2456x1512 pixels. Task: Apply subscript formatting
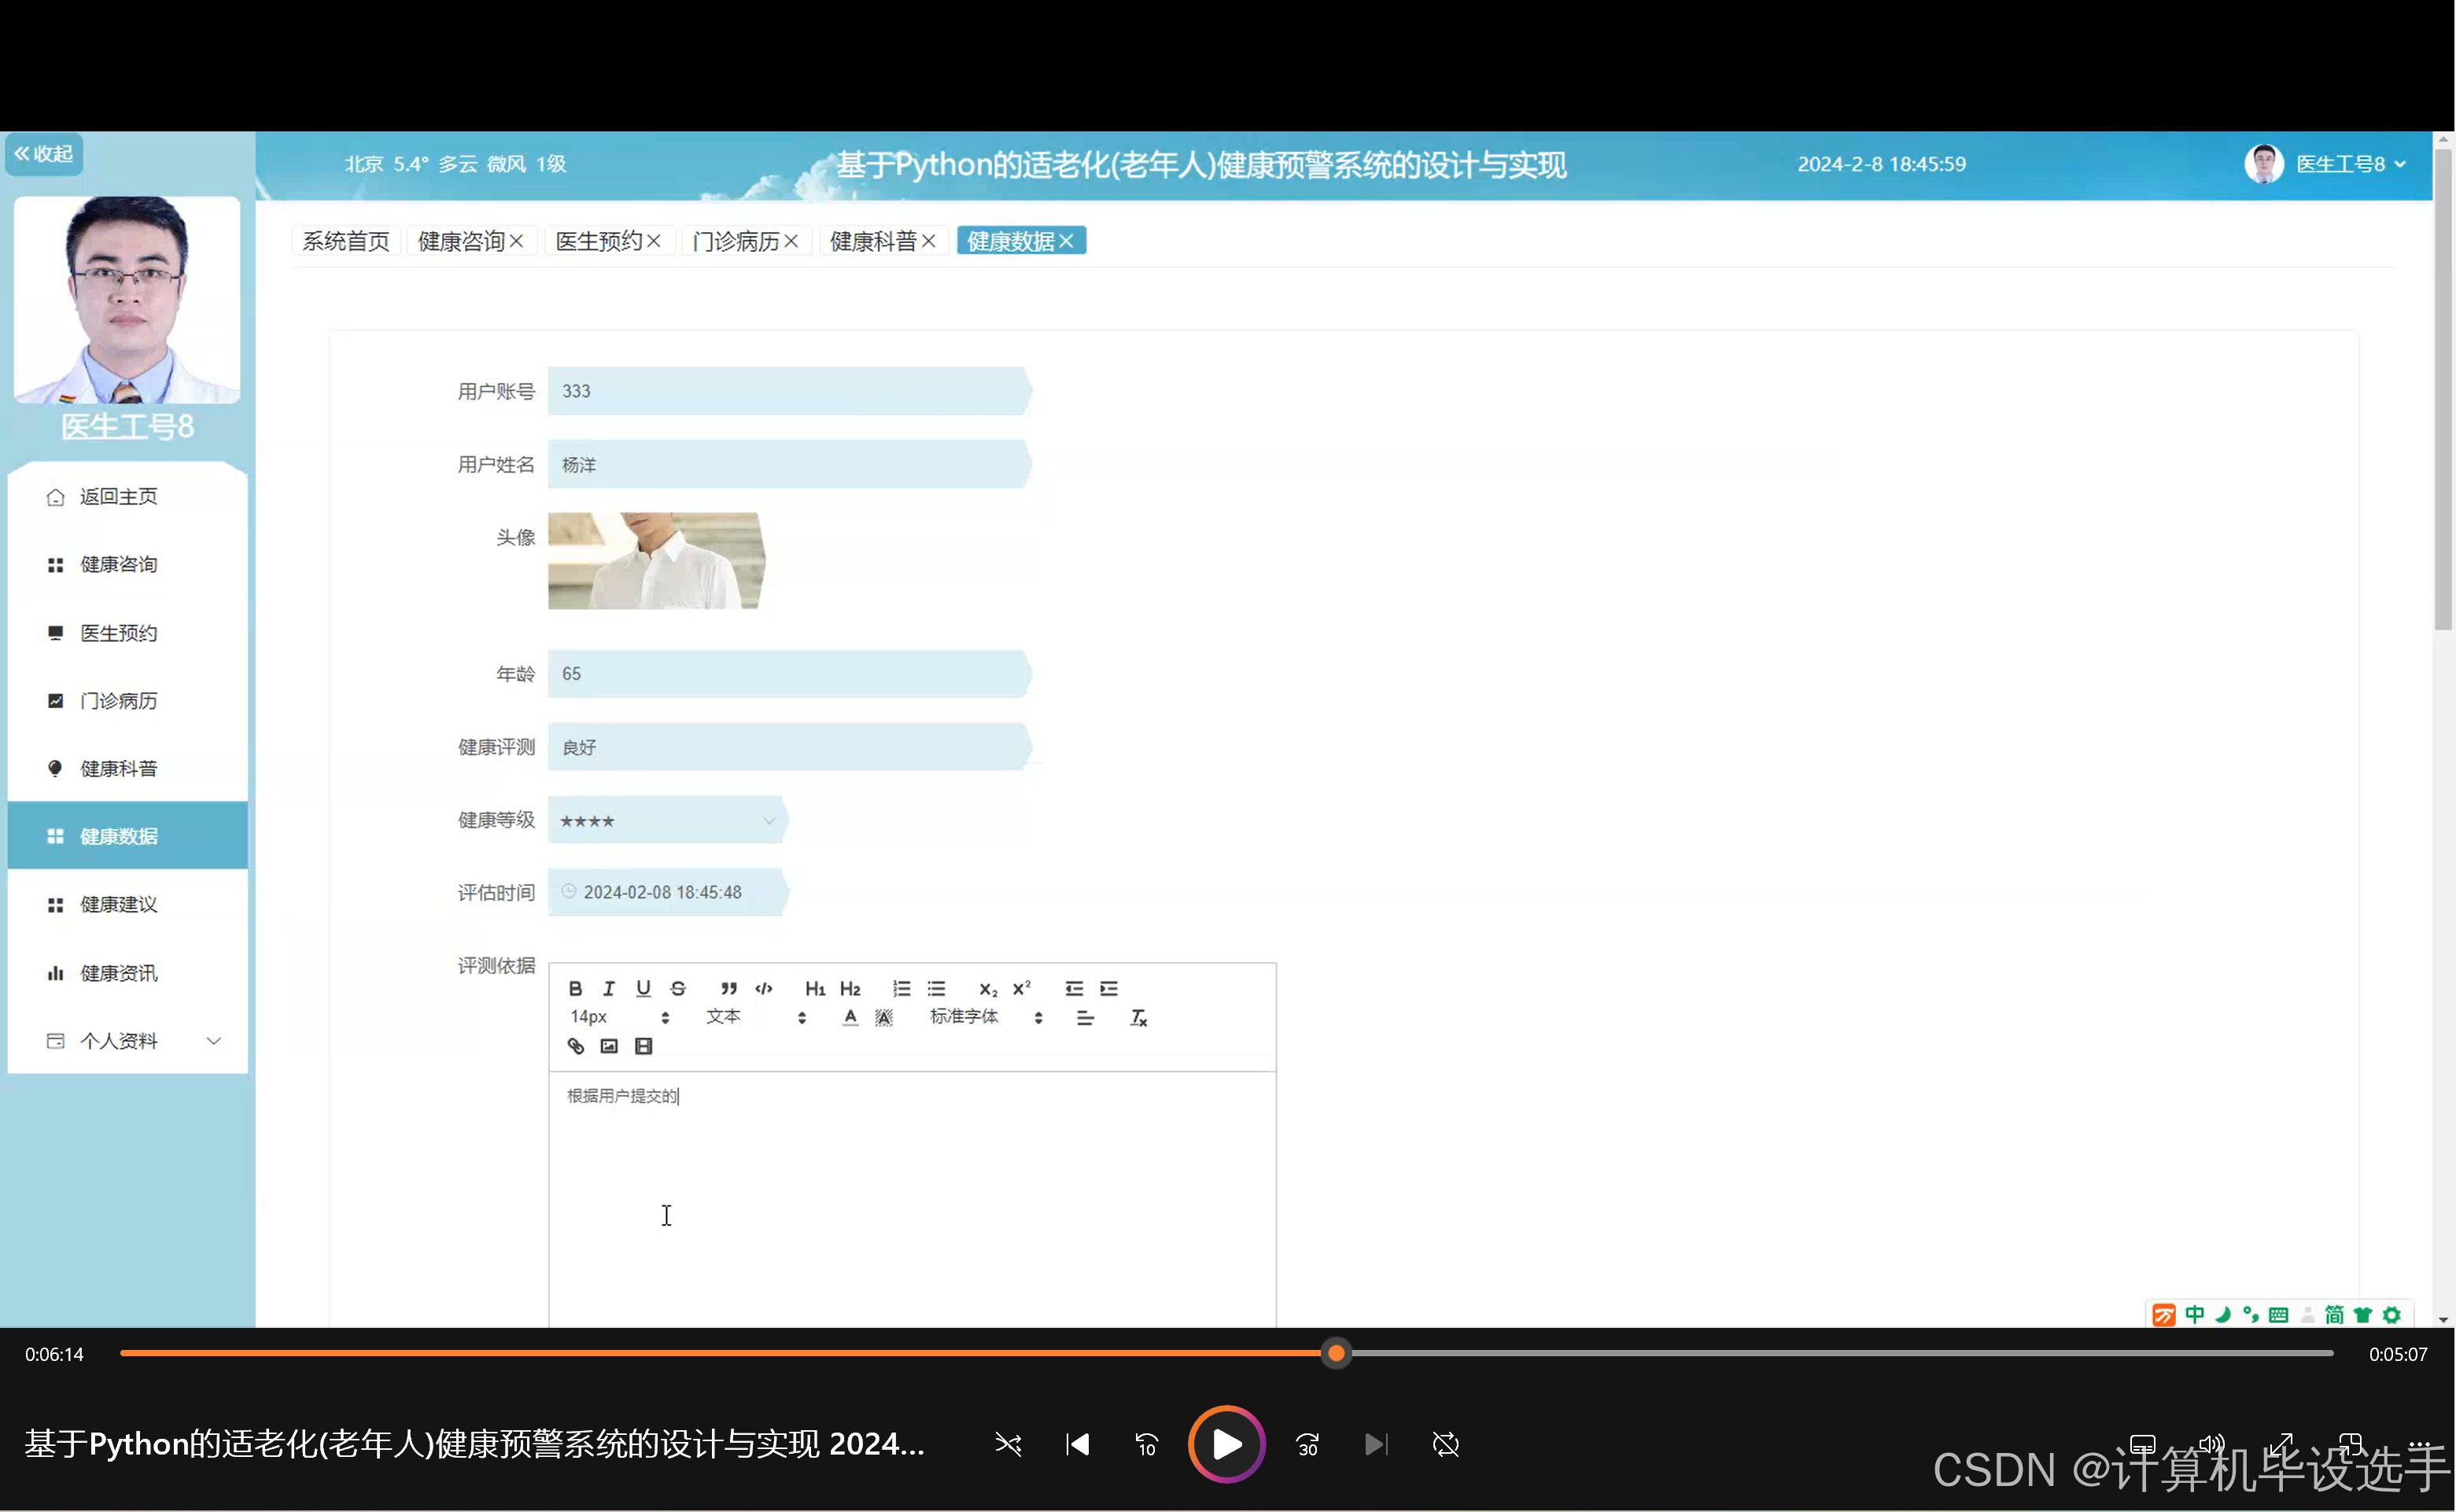[988, 988]
